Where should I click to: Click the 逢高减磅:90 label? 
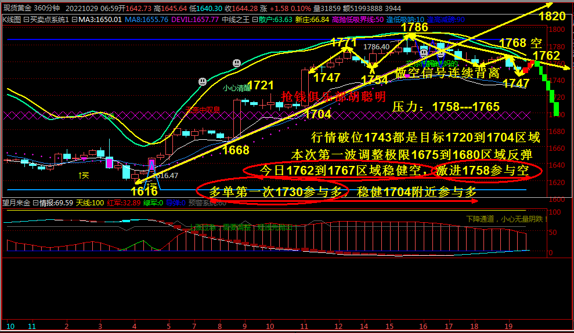coord(446,19)
